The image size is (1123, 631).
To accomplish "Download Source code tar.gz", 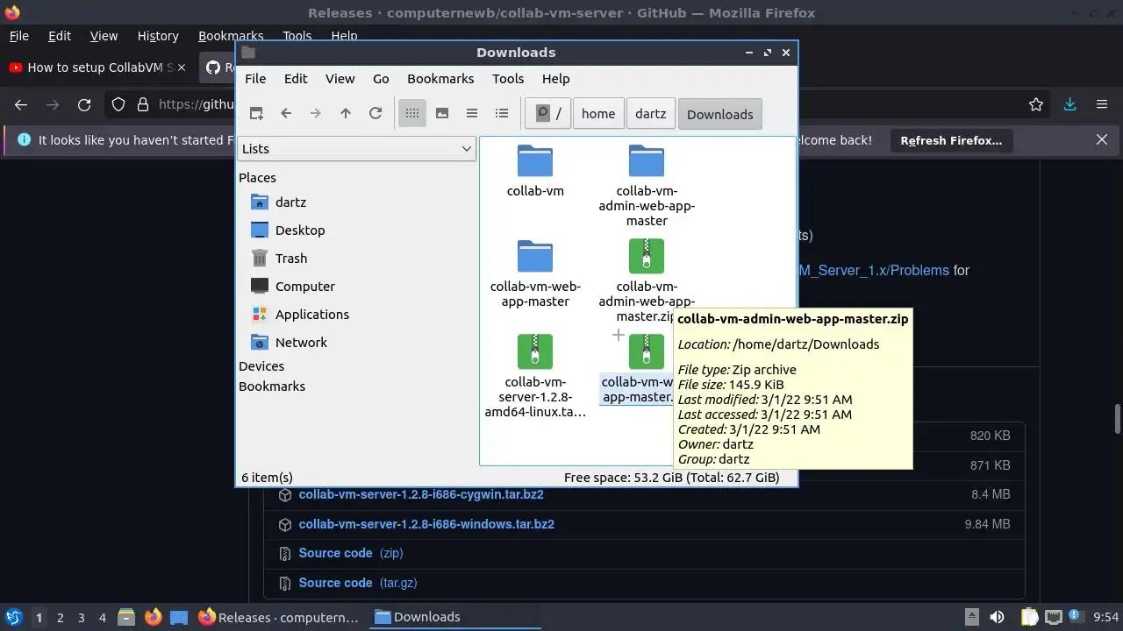I will coord(360,583).
